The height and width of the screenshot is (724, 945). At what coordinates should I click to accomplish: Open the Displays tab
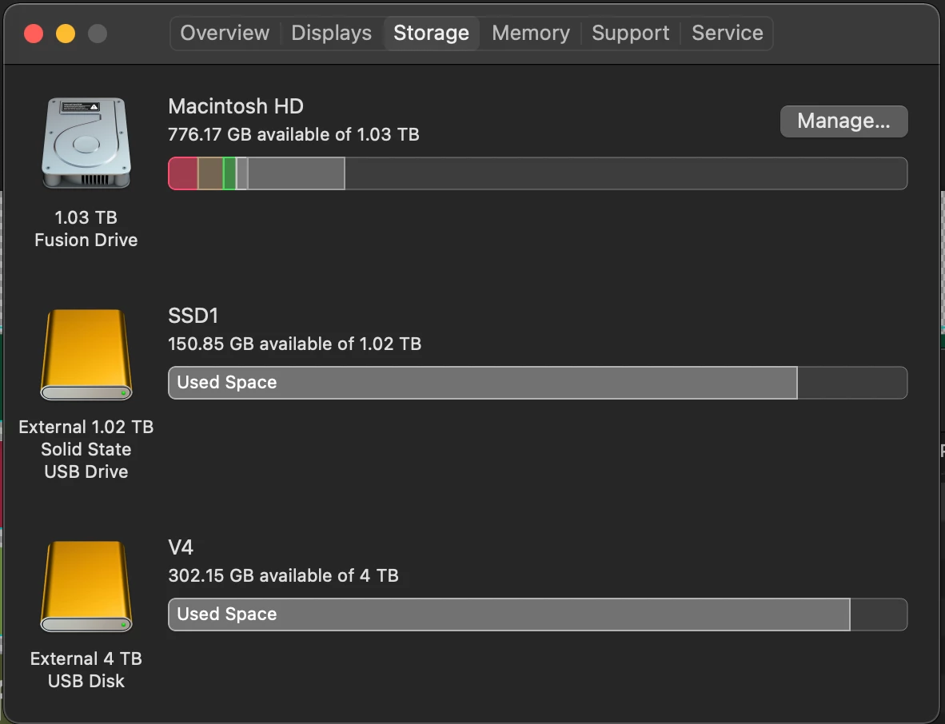[332, 33]
